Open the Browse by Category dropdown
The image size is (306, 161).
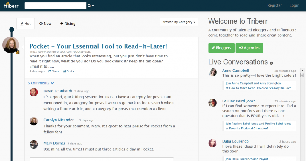pos(179,22)
